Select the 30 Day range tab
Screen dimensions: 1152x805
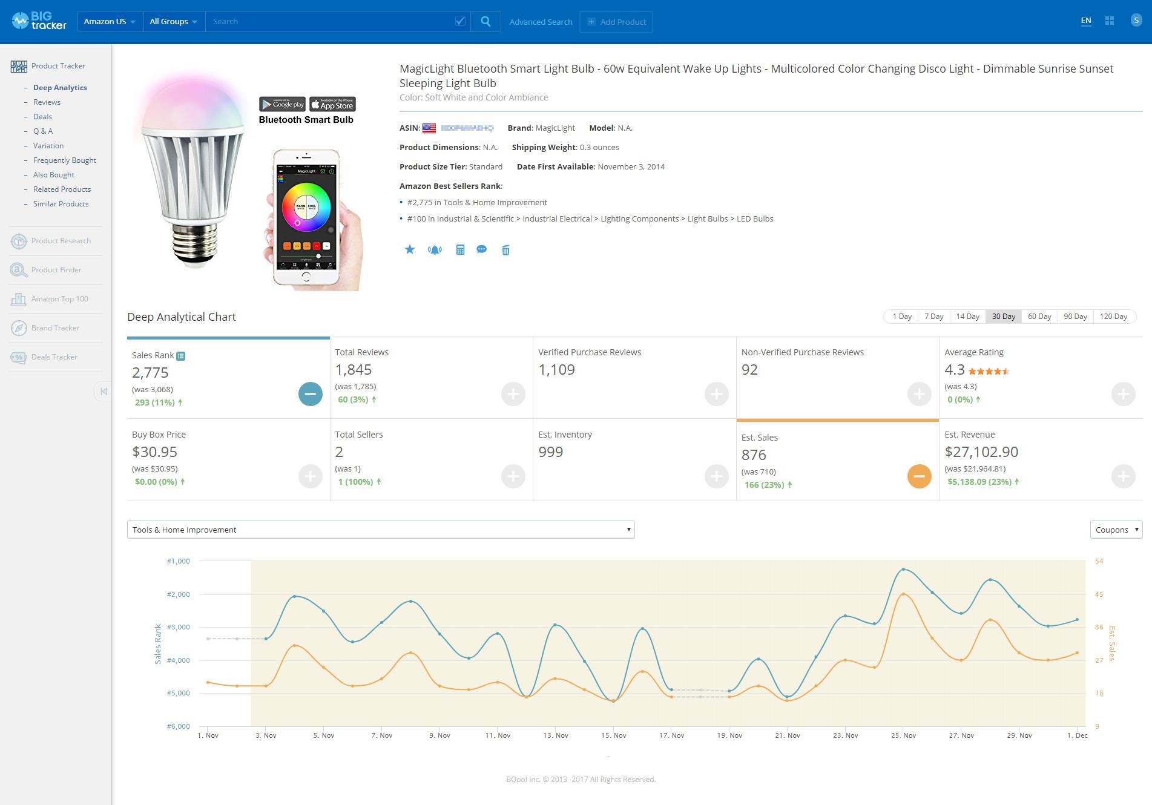coord(1003,317)
